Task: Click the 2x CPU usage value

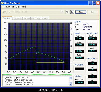Action: coord(92,70)
